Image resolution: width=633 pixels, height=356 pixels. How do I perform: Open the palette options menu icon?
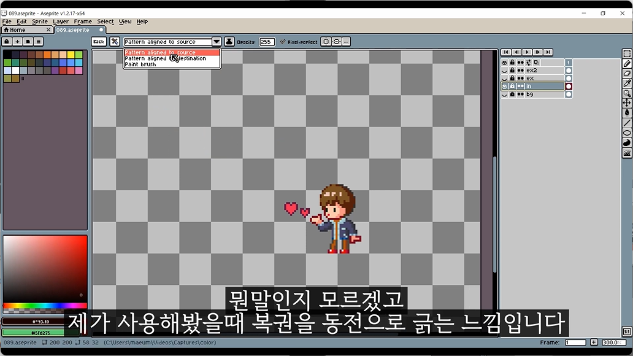39,41
